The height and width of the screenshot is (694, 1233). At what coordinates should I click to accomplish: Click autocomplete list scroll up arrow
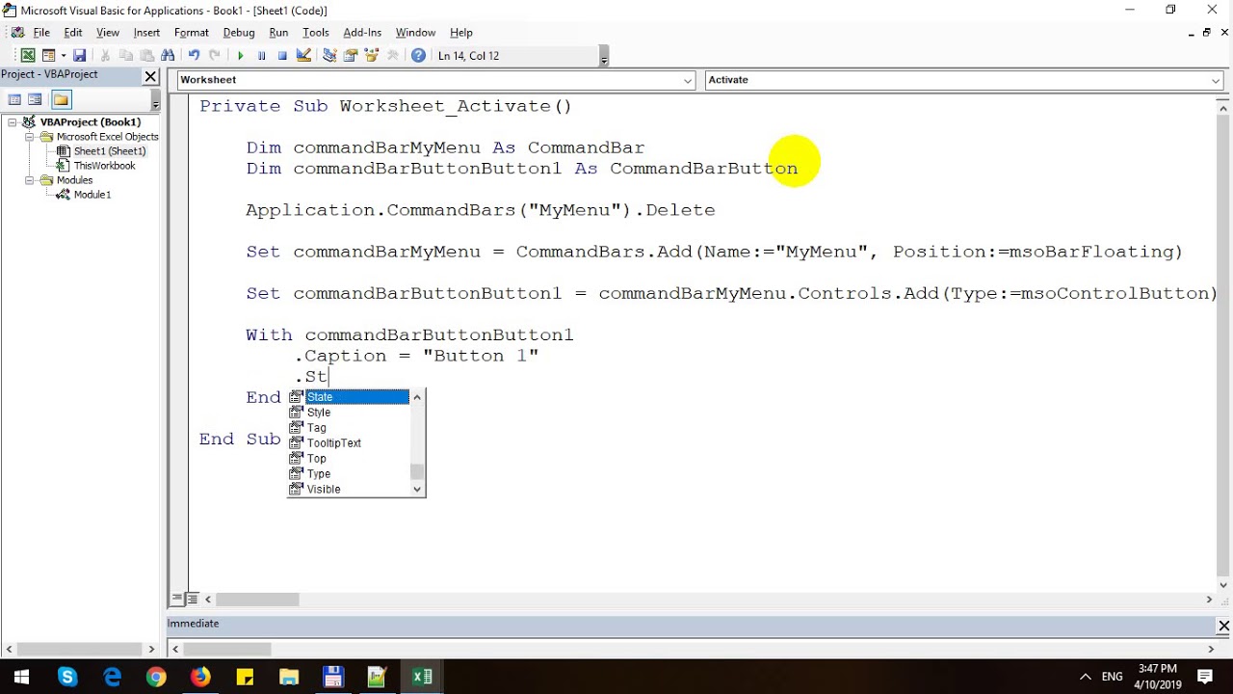[x=417, y=397]
